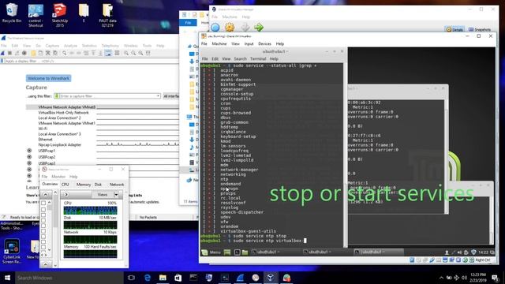Select VirtualBox Host-Only Network interface

point(63,112)
